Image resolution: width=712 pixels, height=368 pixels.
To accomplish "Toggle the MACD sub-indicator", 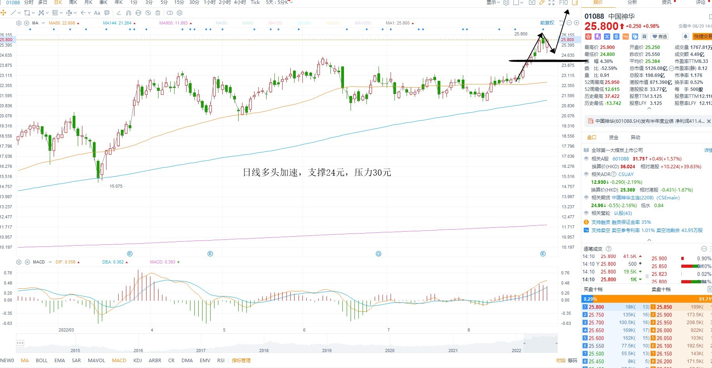I will click(x=119, y=360).
